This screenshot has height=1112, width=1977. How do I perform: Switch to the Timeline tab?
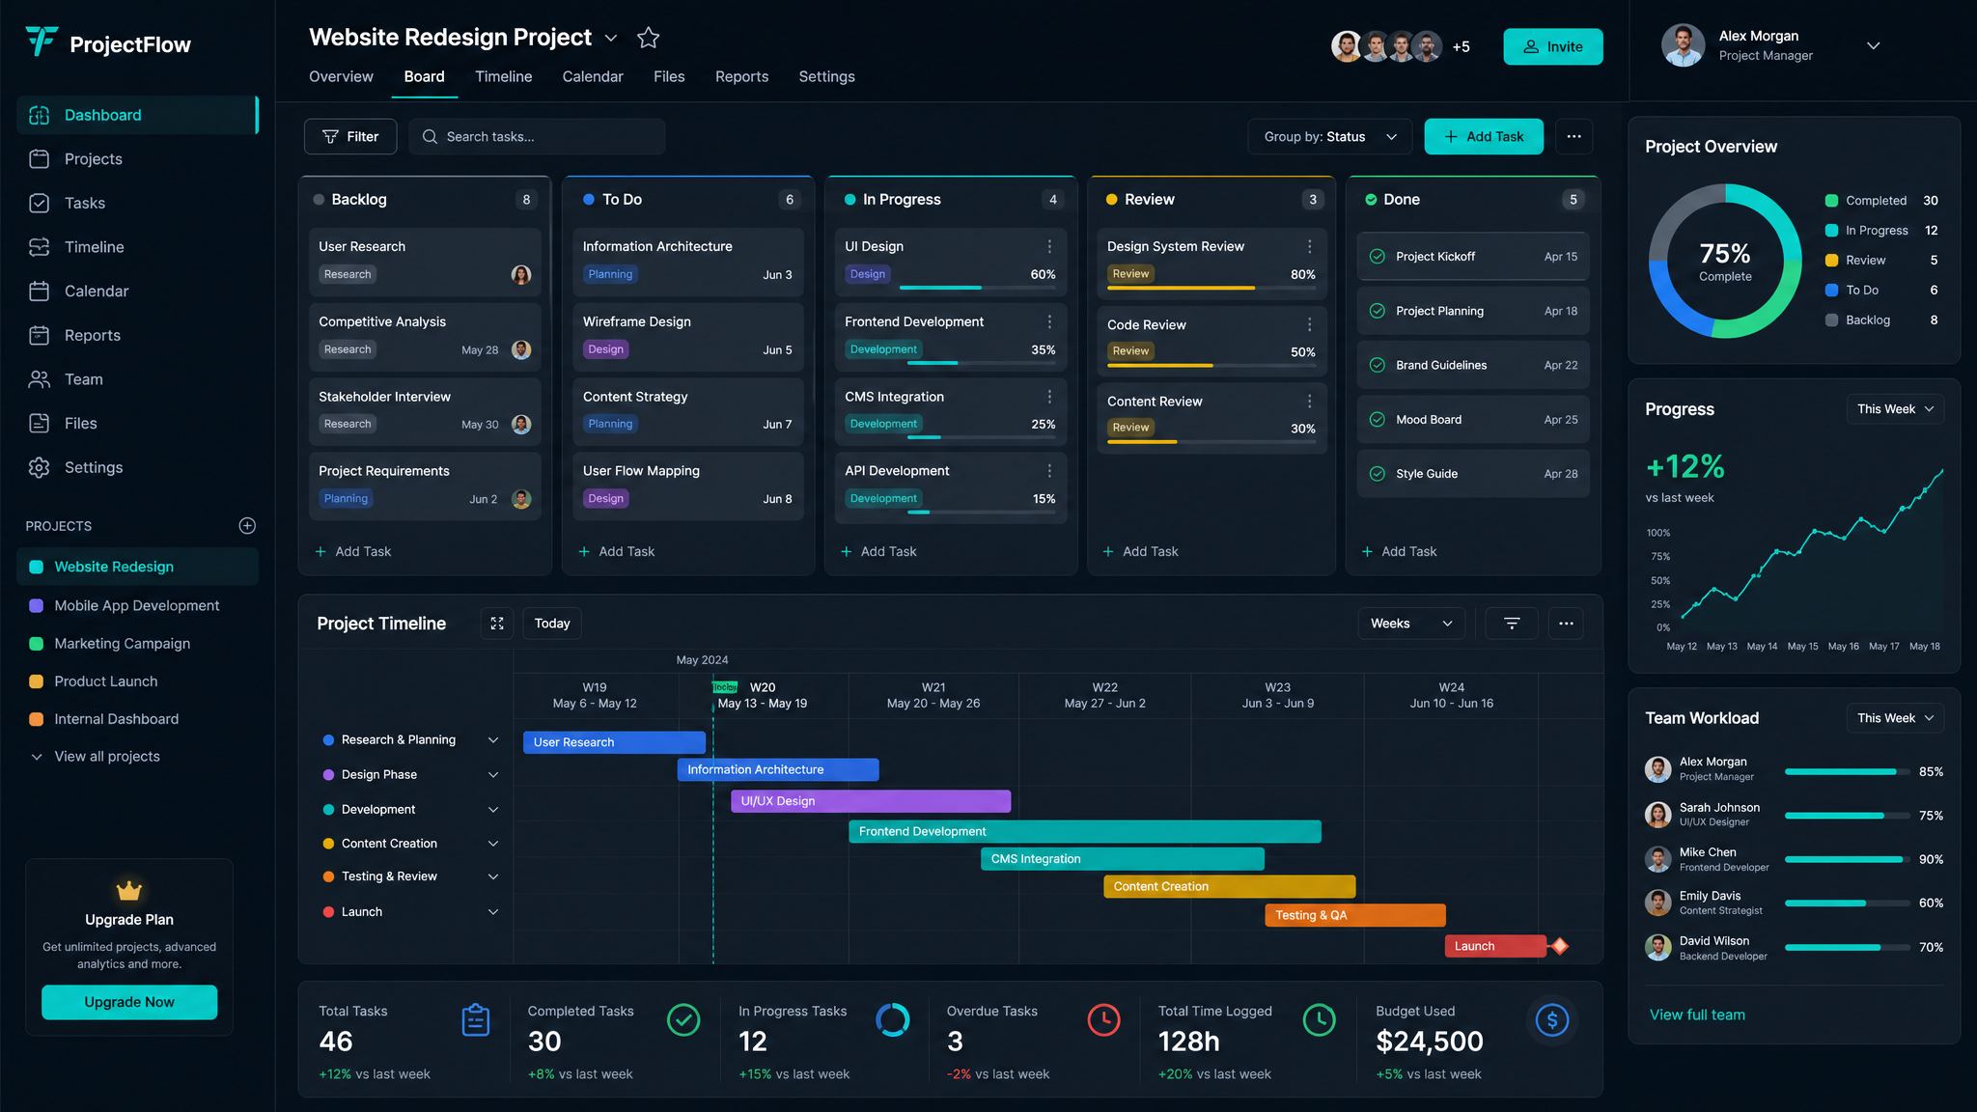(x=503, y=76)
